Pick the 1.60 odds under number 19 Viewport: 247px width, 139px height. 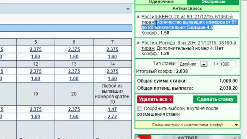coord(36,117)
